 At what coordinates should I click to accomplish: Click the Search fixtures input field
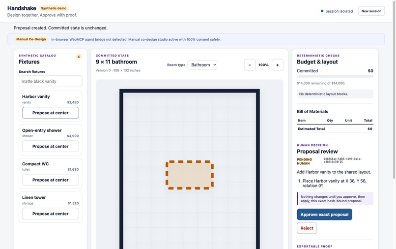[51, 81]
